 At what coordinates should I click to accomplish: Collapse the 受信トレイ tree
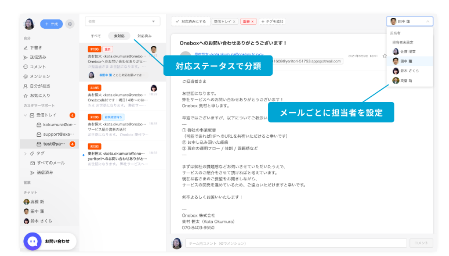coord(25,115)
